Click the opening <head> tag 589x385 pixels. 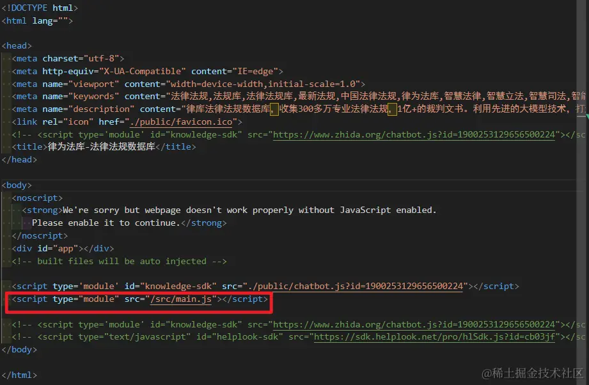17,46
